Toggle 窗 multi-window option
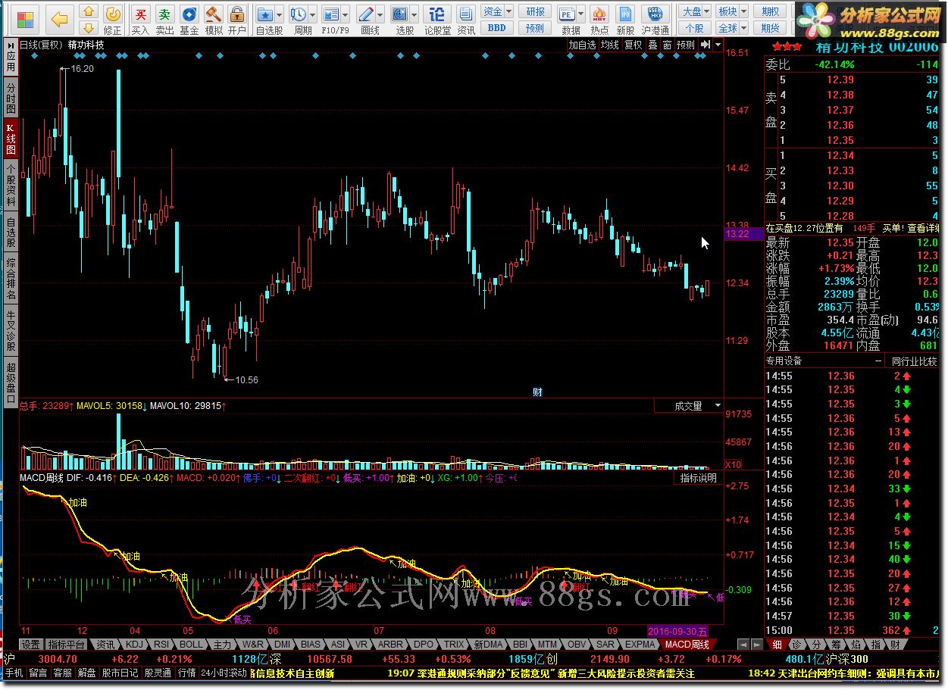 pyautogui.click(x=667, y=45)
